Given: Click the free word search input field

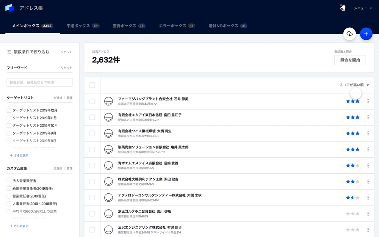Looking at the screenshot, I should pos(39,82).
